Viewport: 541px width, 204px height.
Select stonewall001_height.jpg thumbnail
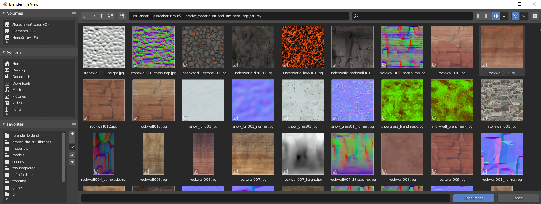click(104, 47)
